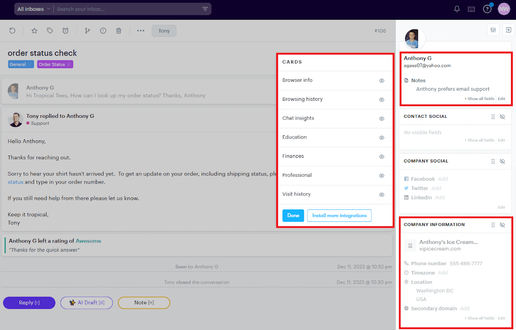516x330 pixels.
Task: Click the inbox filter control beside search
Action: click(204, 8)
